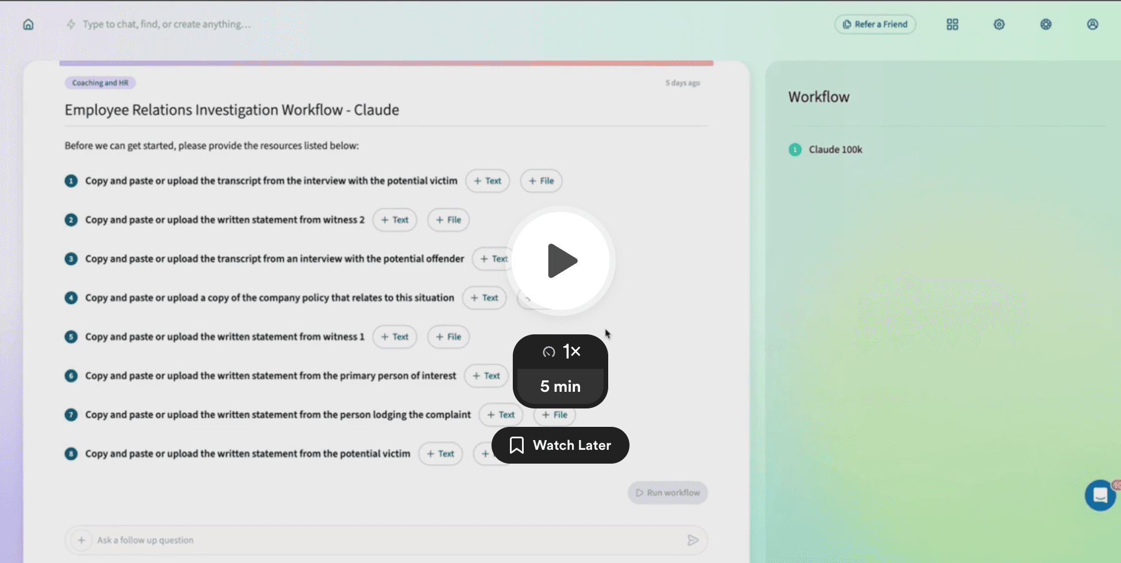Click the Workflow panel heading
This screenshot has height=563, width=1121.
(819, 97)
